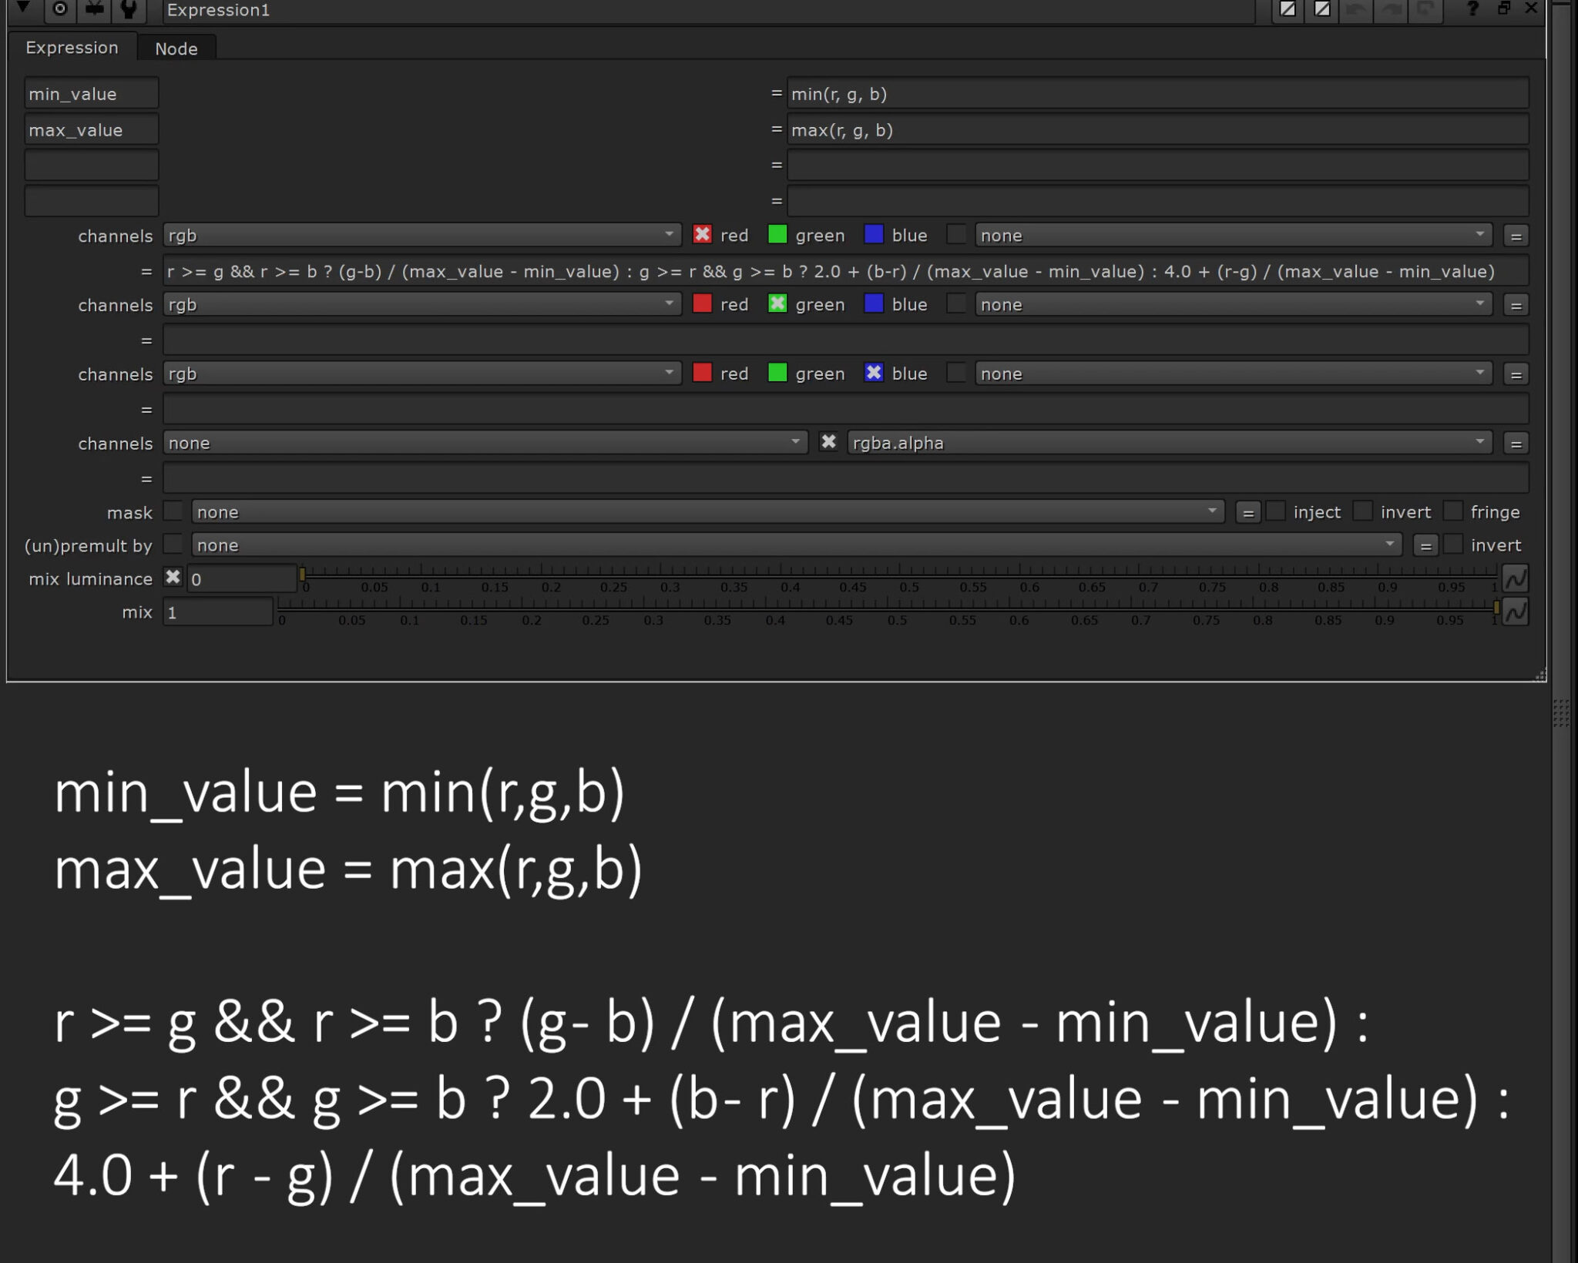The width and height of the screenshot is (1578, 1263).
Task: Collapse the Expression1 properties panel arrow
Action: 24,8
